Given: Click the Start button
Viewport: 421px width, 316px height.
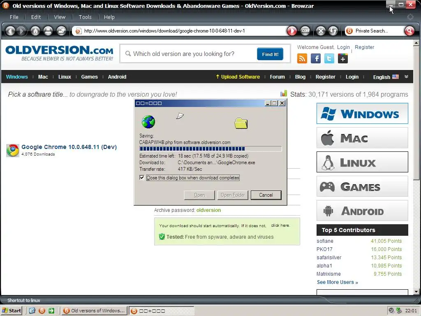Looking at the screenshot, I should tap(12, 311).
